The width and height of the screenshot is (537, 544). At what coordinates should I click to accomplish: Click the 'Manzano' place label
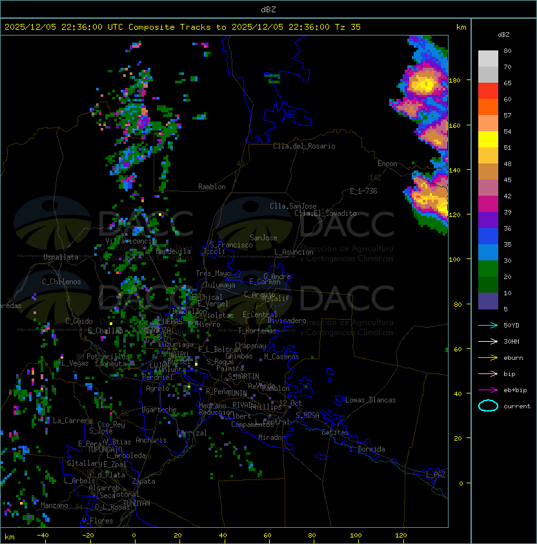coord(54,505)
